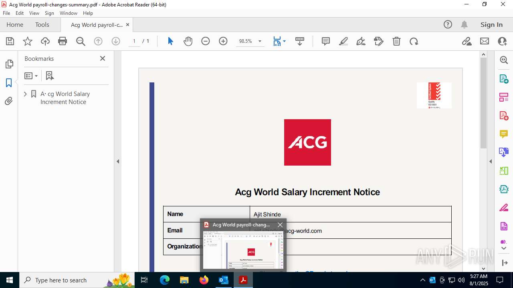This screenshot has width=513, height=288.
Task: Upload file to cloud icon
Action: click(45, 41)
